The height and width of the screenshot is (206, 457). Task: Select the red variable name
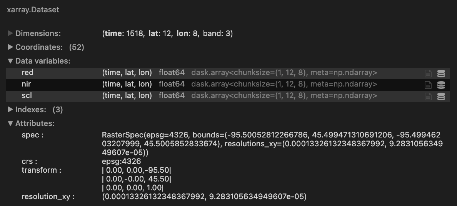click(x=28, y=72)
